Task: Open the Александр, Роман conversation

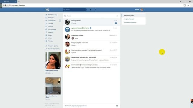Action: (91, 37)
